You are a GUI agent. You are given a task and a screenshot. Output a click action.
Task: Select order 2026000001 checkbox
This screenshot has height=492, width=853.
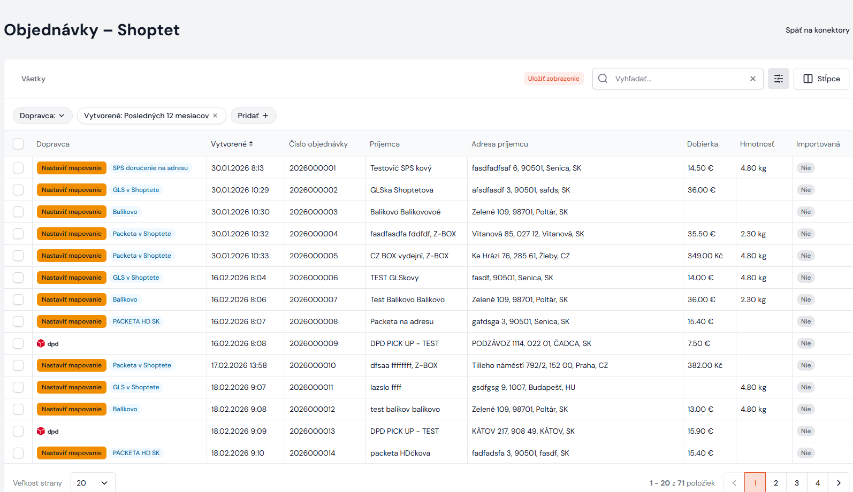[18, 168]
